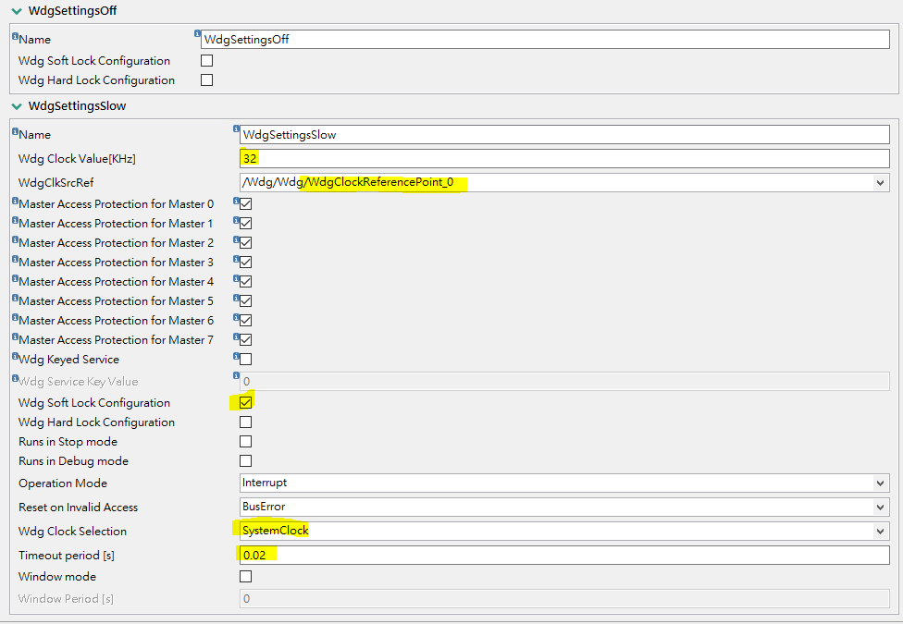
Task: Click info icon left of Master 6 label
Action: 15,316
